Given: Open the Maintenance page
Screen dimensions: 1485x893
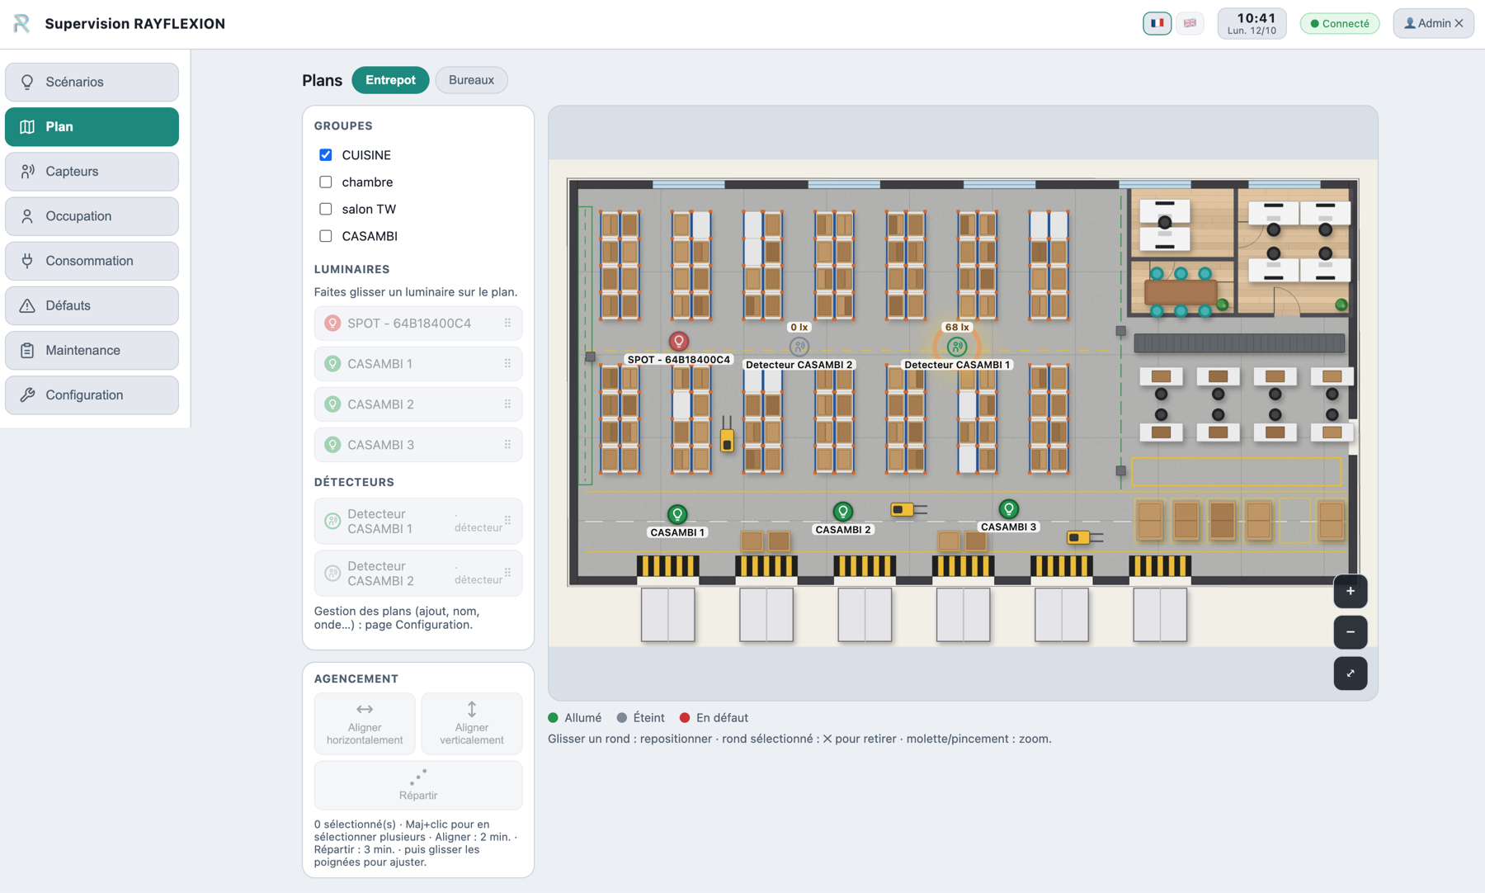Looking at the screenshot, I should [92, 350].
